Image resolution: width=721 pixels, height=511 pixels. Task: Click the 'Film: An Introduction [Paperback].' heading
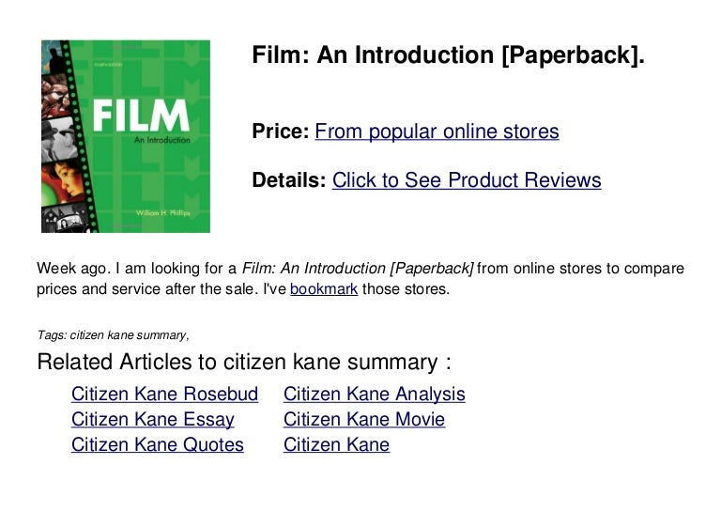449,55
